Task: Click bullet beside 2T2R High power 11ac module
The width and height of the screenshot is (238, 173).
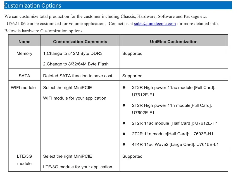Action: [124, 88]
